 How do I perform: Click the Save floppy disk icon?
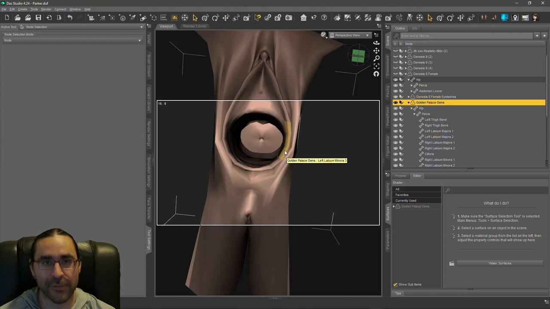(x=38, y=18)
